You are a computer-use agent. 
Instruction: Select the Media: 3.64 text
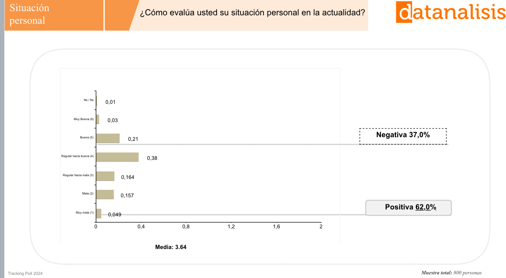click(171, 247)
